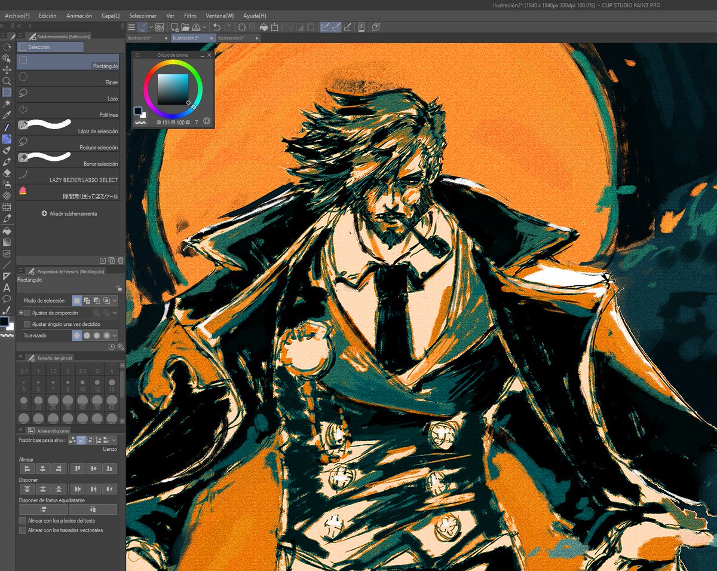Open the Filtro menu

[x=190, y=16]
